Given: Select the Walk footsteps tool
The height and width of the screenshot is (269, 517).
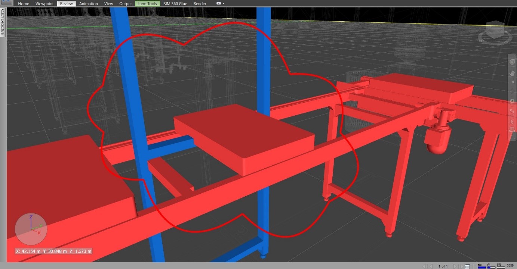Looking at the screenshot, I should [x=512, y=112].
